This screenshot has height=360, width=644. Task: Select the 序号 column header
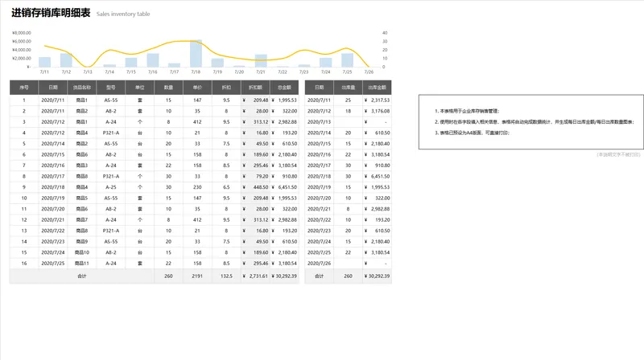24,88
